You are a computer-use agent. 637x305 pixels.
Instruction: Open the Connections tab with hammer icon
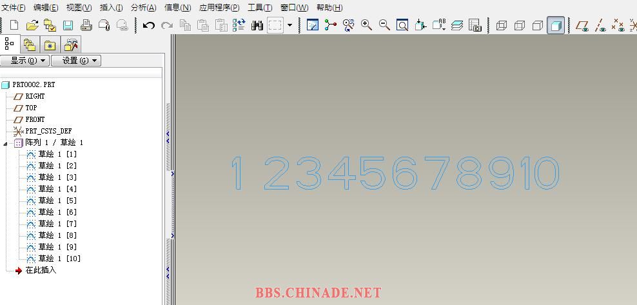tap(71, 44)
